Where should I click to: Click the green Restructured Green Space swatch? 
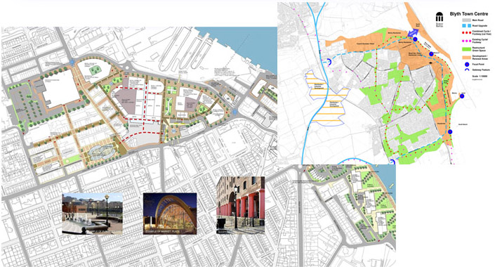pos(467,49)
